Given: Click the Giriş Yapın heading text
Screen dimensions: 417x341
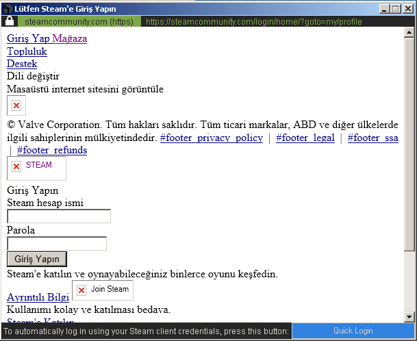Looking at the screenshot, I should (x=32, y=190).
